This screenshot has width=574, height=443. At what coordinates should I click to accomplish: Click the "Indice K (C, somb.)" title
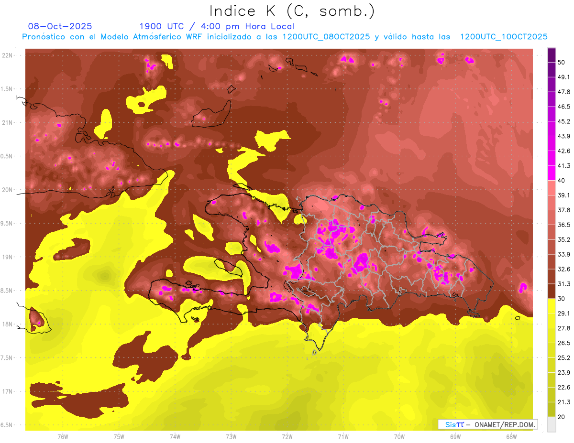[292, 11]
